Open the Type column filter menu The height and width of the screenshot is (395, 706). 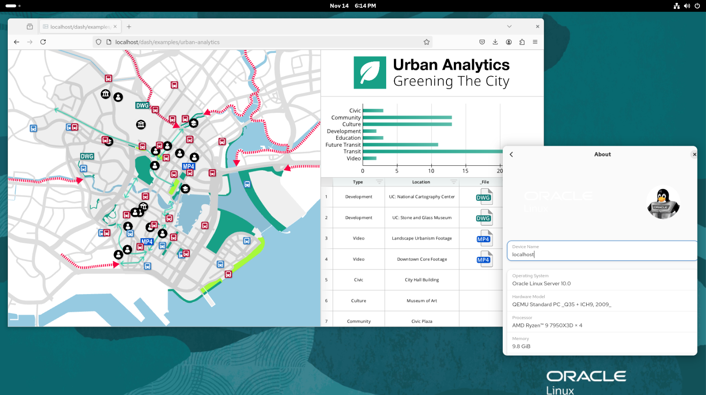click(379, 182)
